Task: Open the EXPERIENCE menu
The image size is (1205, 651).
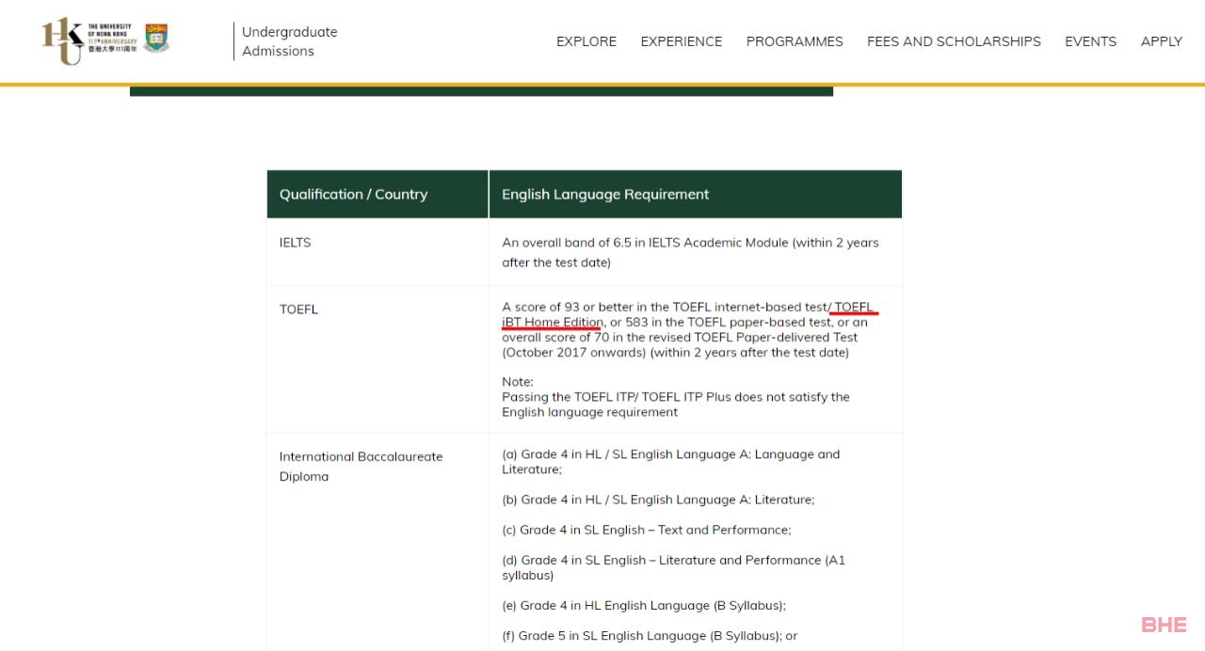Action: pyautogui.click(x=682, y=41)
